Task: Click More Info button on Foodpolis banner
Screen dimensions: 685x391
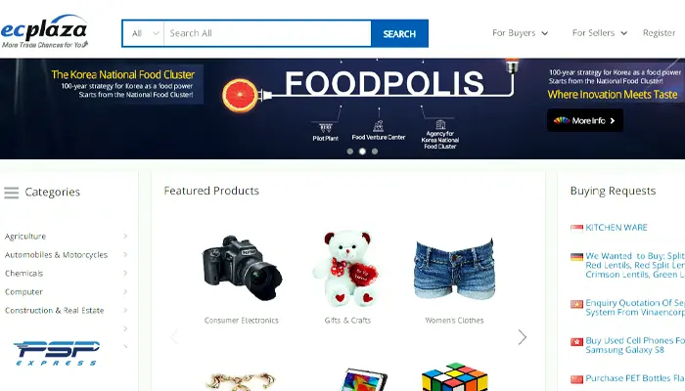Action: pyautogui.click(x=585, y=120)
